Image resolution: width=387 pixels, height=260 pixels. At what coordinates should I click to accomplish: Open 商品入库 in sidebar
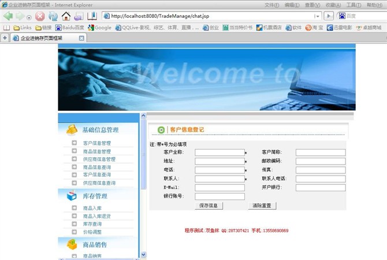coord(92,208)
